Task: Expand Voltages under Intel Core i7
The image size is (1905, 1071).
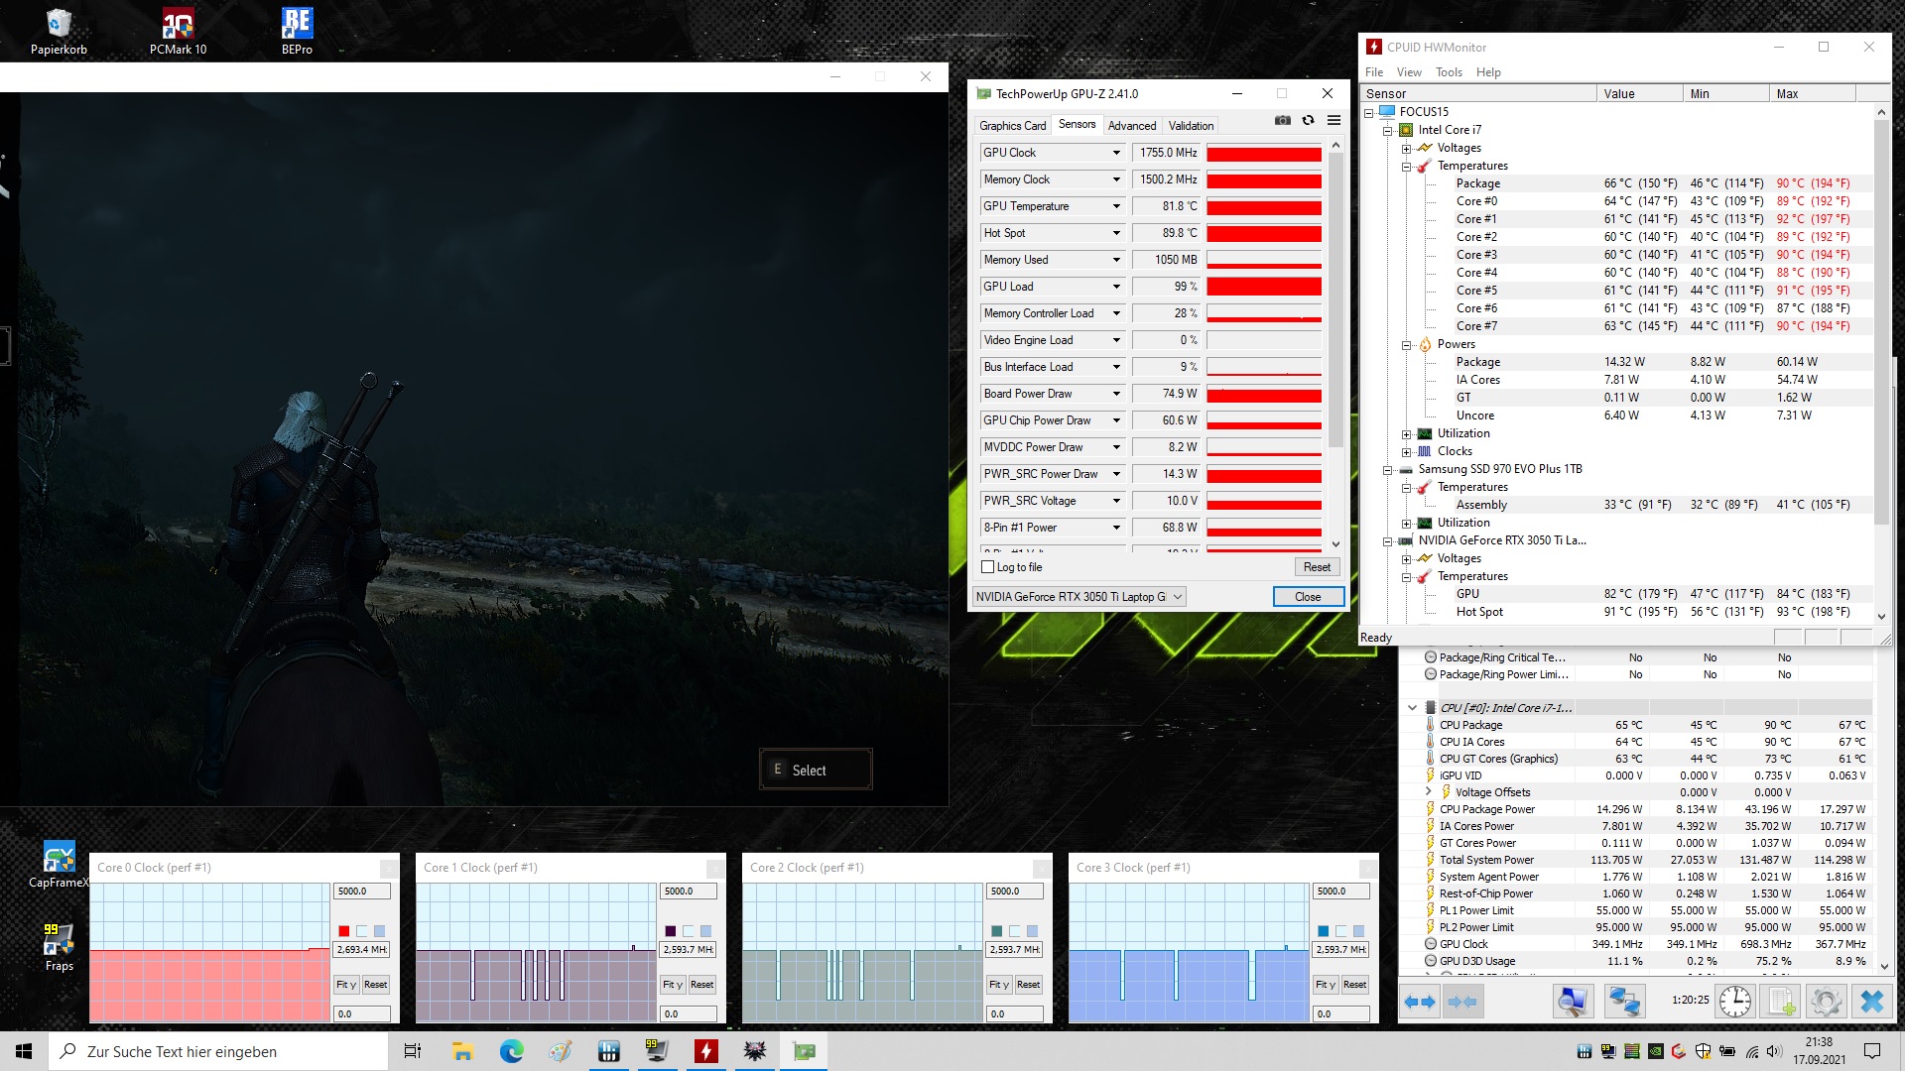Action: tap(1407, 148)
